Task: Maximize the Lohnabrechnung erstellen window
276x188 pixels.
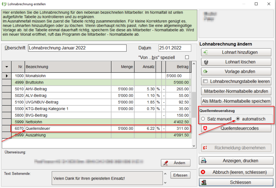Action: pos(256,4)
